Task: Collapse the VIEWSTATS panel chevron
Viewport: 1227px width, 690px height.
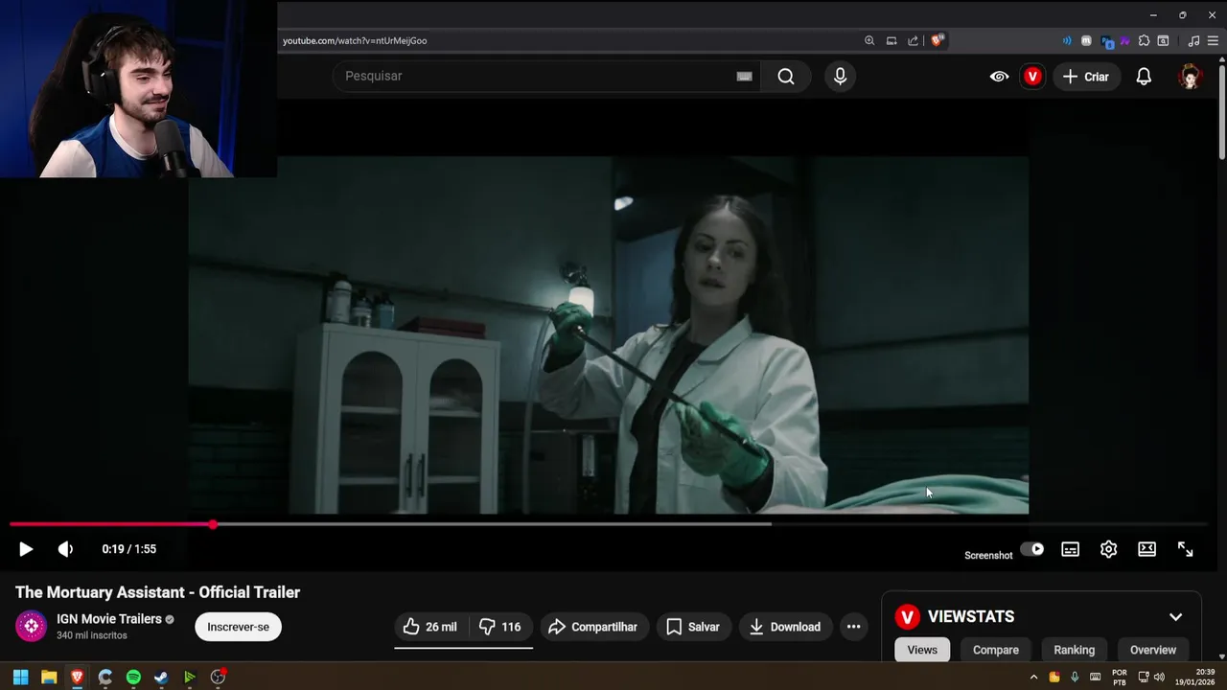Action: tap(1175, 617)
